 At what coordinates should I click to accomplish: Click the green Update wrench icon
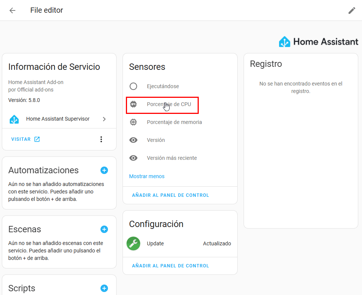tap(133, 243)
